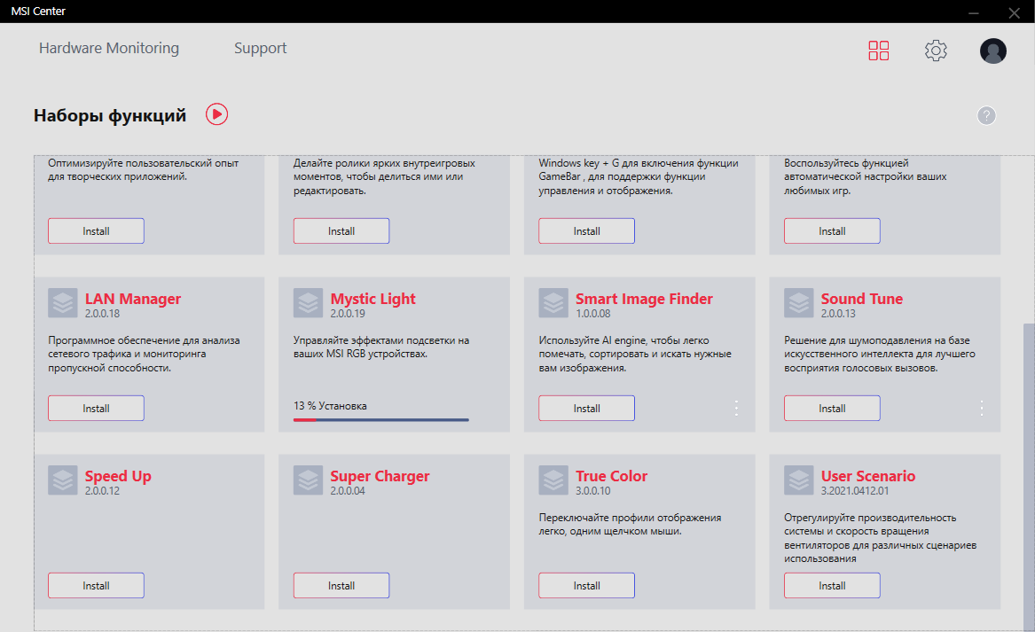Install True Color
The height and width of the screenshot is (632, 1035).
click(586, 586)
